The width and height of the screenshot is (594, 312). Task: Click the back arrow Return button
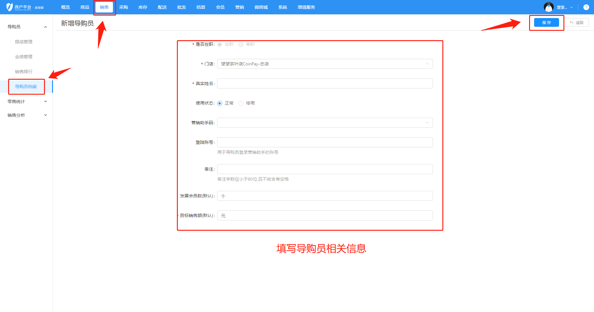pos(577,23)
